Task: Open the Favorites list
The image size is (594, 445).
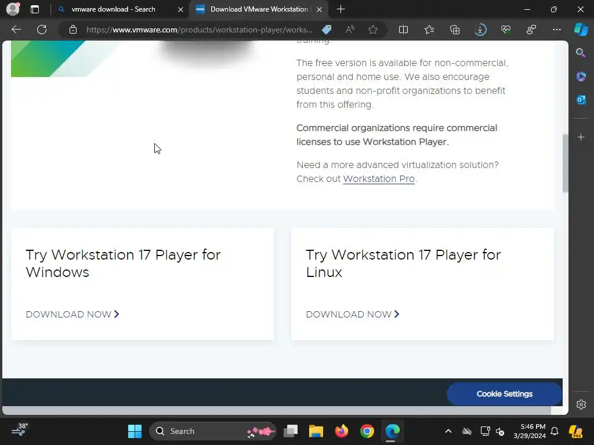Action: pos(429,30)
